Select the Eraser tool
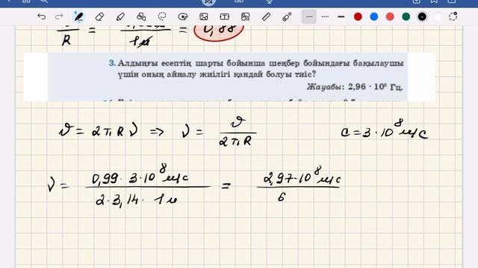This screenshot has height=268, width=478. [x=99, y=16]
